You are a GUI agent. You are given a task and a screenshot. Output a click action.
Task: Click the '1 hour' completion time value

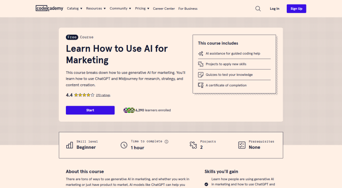click(138, 147)
